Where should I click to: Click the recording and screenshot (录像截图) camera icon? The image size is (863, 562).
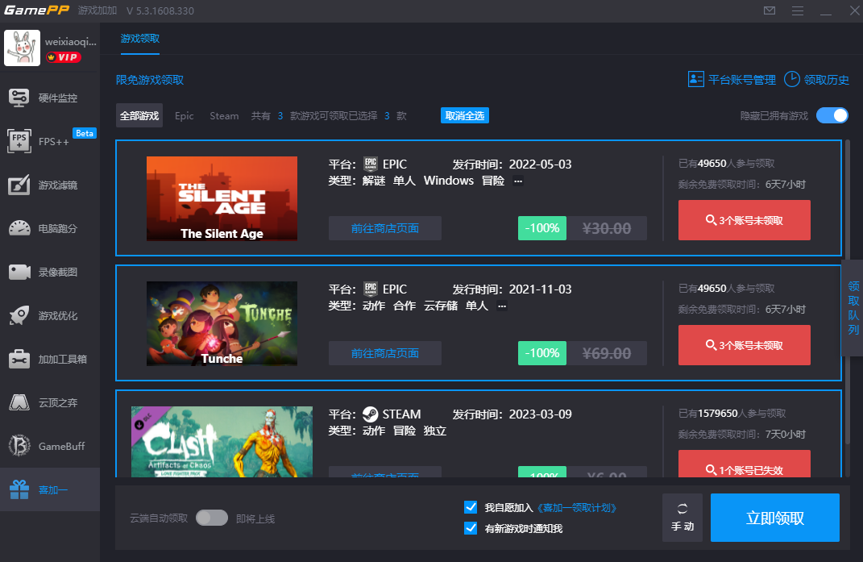click(19, 272)
